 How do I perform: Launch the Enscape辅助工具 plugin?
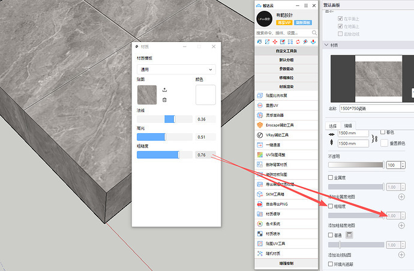(281, 125)
